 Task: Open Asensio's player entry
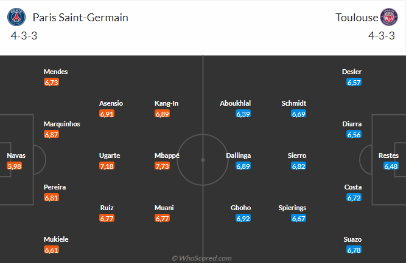pos(111,103)
